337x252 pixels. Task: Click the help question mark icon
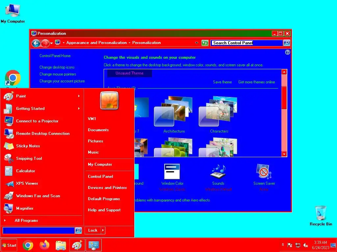click(287, 52)
